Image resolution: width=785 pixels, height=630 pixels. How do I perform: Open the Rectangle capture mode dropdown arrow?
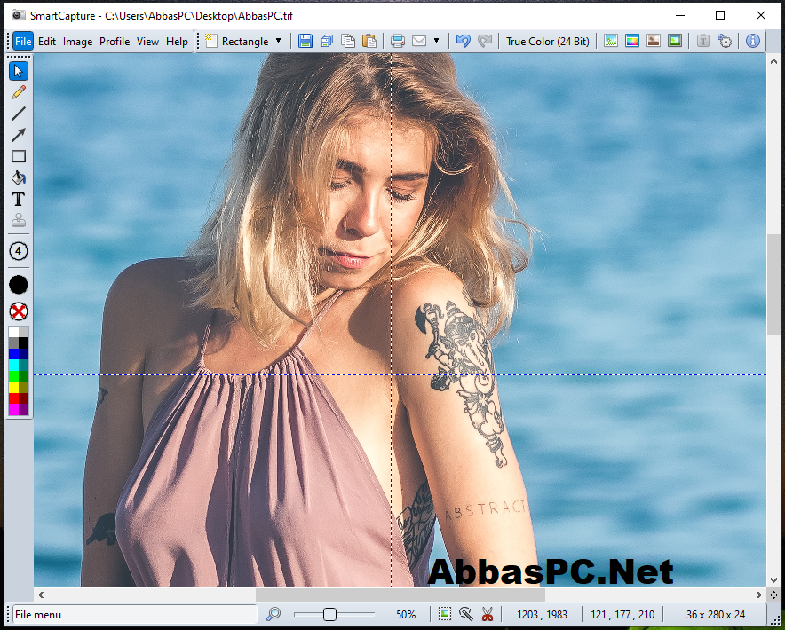tap(278, 41)
